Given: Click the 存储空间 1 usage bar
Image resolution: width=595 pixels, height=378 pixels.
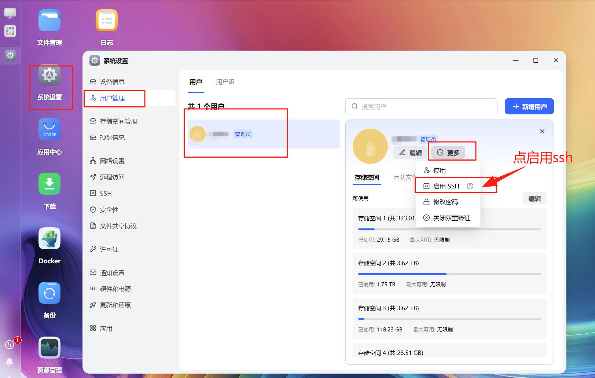Looking at the screenshot, I should click(449, 229).
